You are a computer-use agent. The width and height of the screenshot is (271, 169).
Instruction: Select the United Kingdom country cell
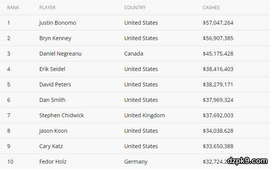(144, 115)
